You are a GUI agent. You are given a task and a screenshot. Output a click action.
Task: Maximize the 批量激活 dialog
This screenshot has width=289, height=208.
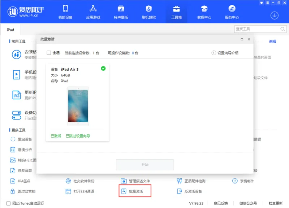[x=242, y=39]
